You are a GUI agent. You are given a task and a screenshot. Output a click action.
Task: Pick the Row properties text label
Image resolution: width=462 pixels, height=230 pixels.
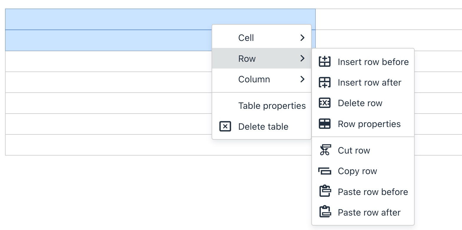(369, 124)
